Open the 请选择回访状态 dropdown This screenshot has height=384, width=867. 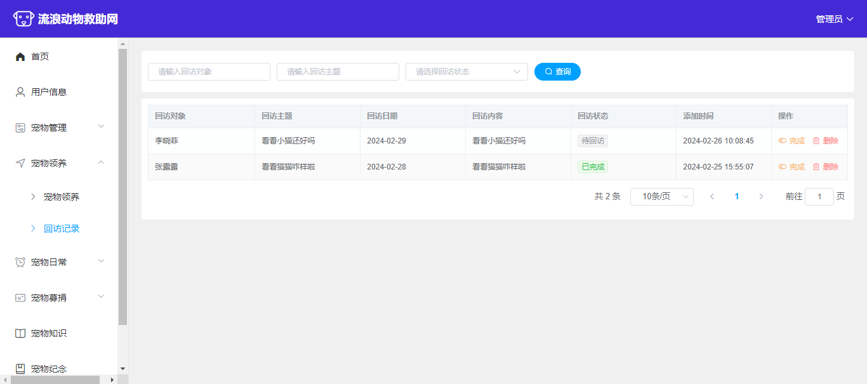(467, 72)
